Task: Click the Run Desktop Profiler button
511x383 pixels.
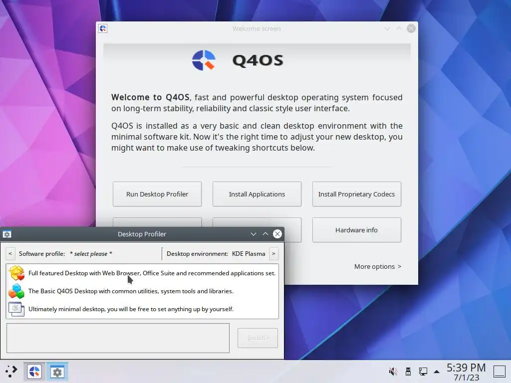Action: [157, 194]
